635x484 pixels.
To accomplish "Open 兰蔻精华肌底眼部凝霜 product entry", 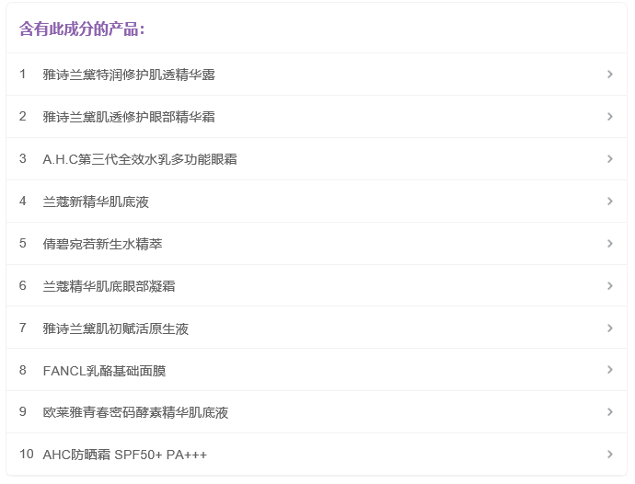I will (x=109, y=286).
